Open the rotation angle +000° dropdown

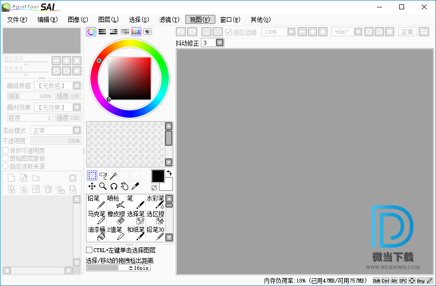358,32
